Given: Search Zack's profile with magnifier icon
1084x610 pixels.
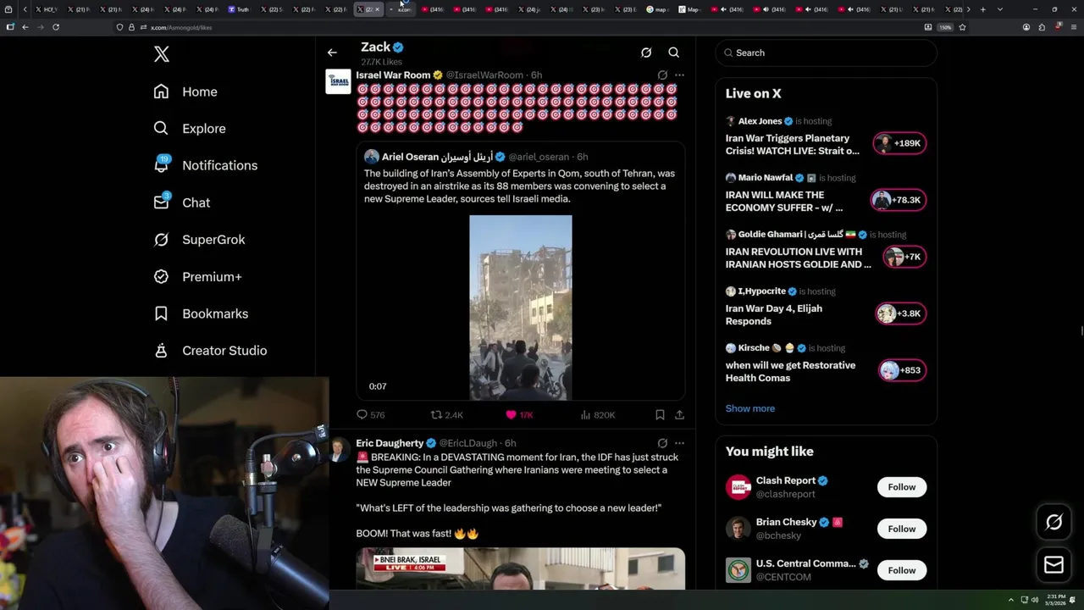Looking at the screenshot, I should (674, 53).
